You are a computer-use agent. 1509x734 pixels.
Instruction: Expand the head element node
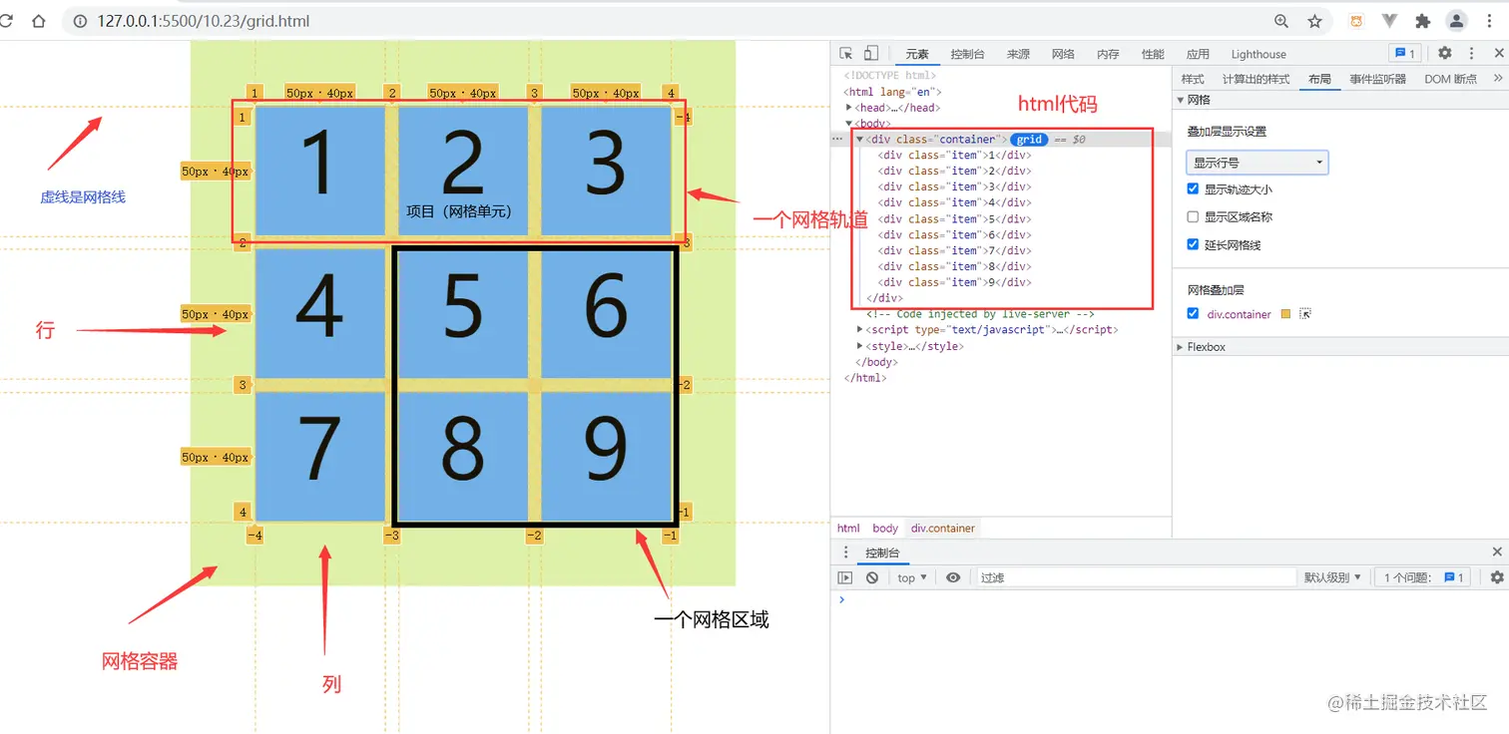point(849,108)
